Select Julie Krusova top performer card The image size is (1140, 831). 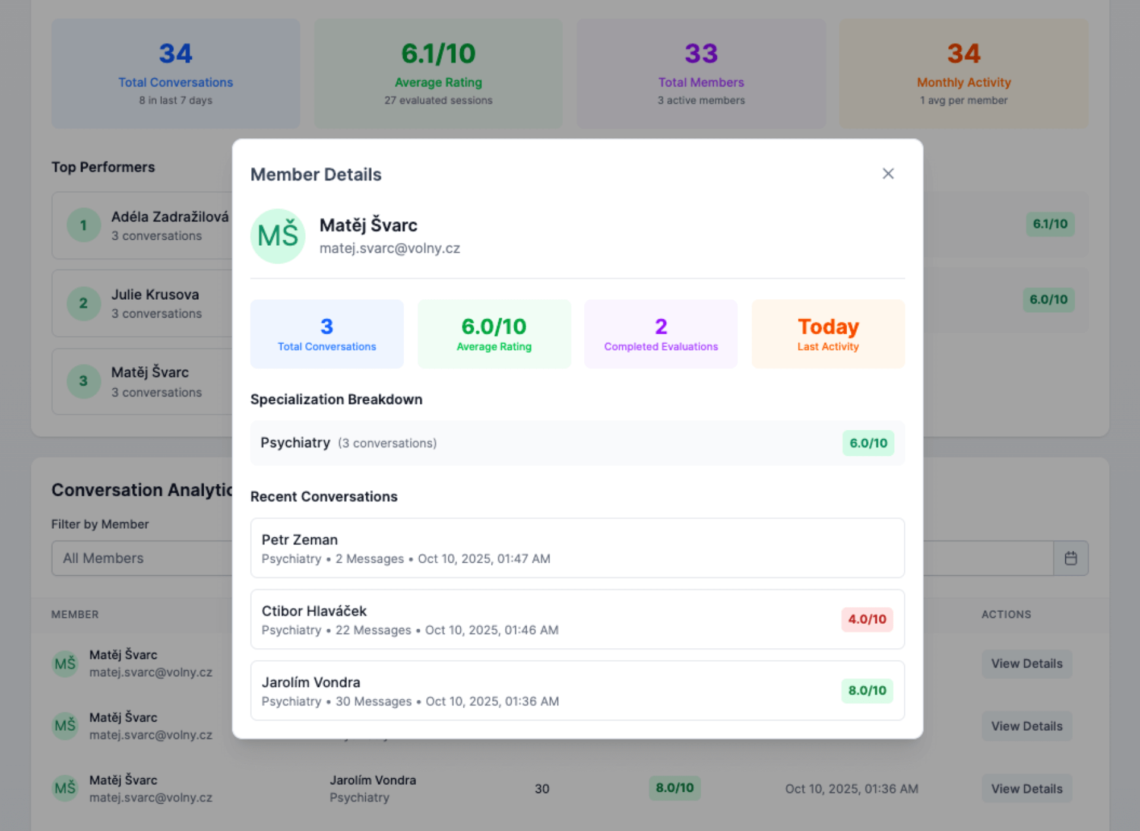156,303
